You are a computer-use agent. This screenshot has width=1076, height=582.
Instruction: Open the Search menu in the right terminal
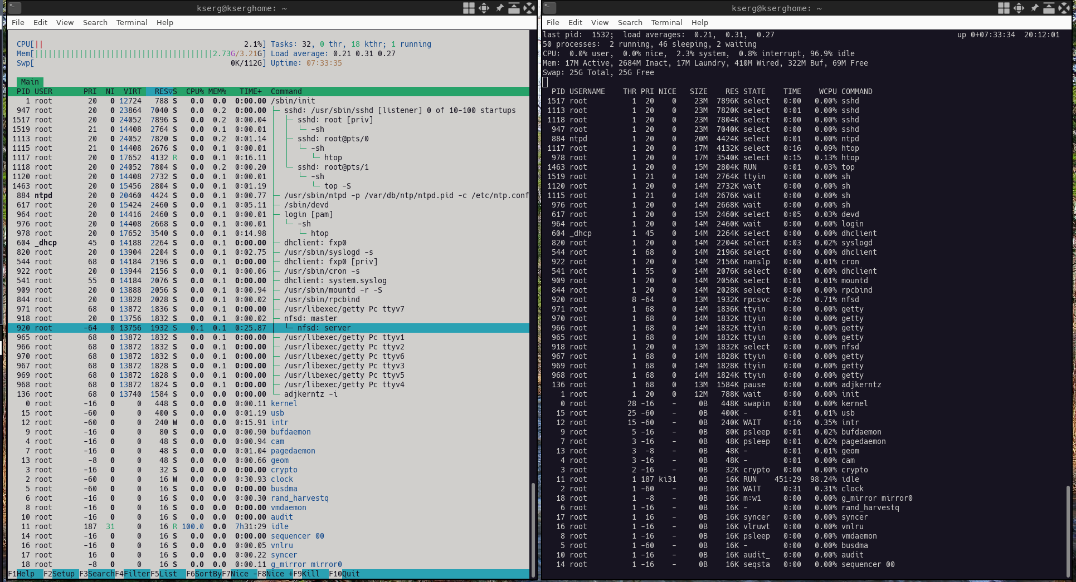(x=630, y=22)
